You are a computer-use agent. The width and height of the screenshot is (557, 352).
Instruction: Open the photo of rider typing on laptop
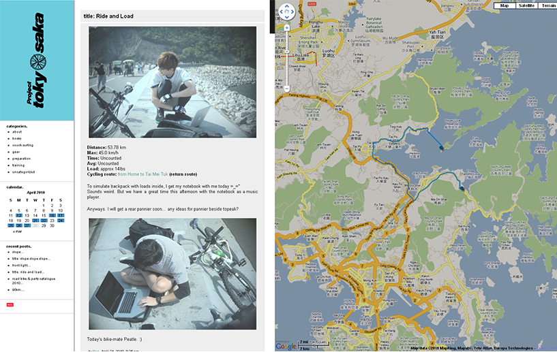[172, 274]
